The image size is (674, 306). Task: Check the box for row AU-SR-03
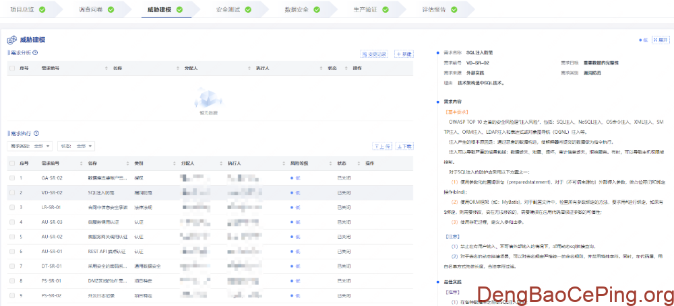(x=12, y=223)
